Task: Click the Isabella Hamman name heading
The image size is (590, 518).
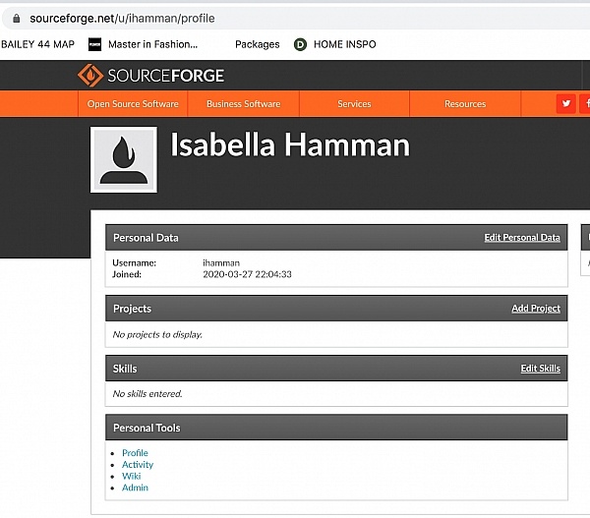Action: coord(290,144)
